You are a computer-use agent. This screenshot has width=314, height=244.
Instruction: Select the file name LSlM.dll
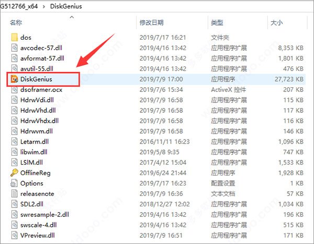tap(31, 162)
